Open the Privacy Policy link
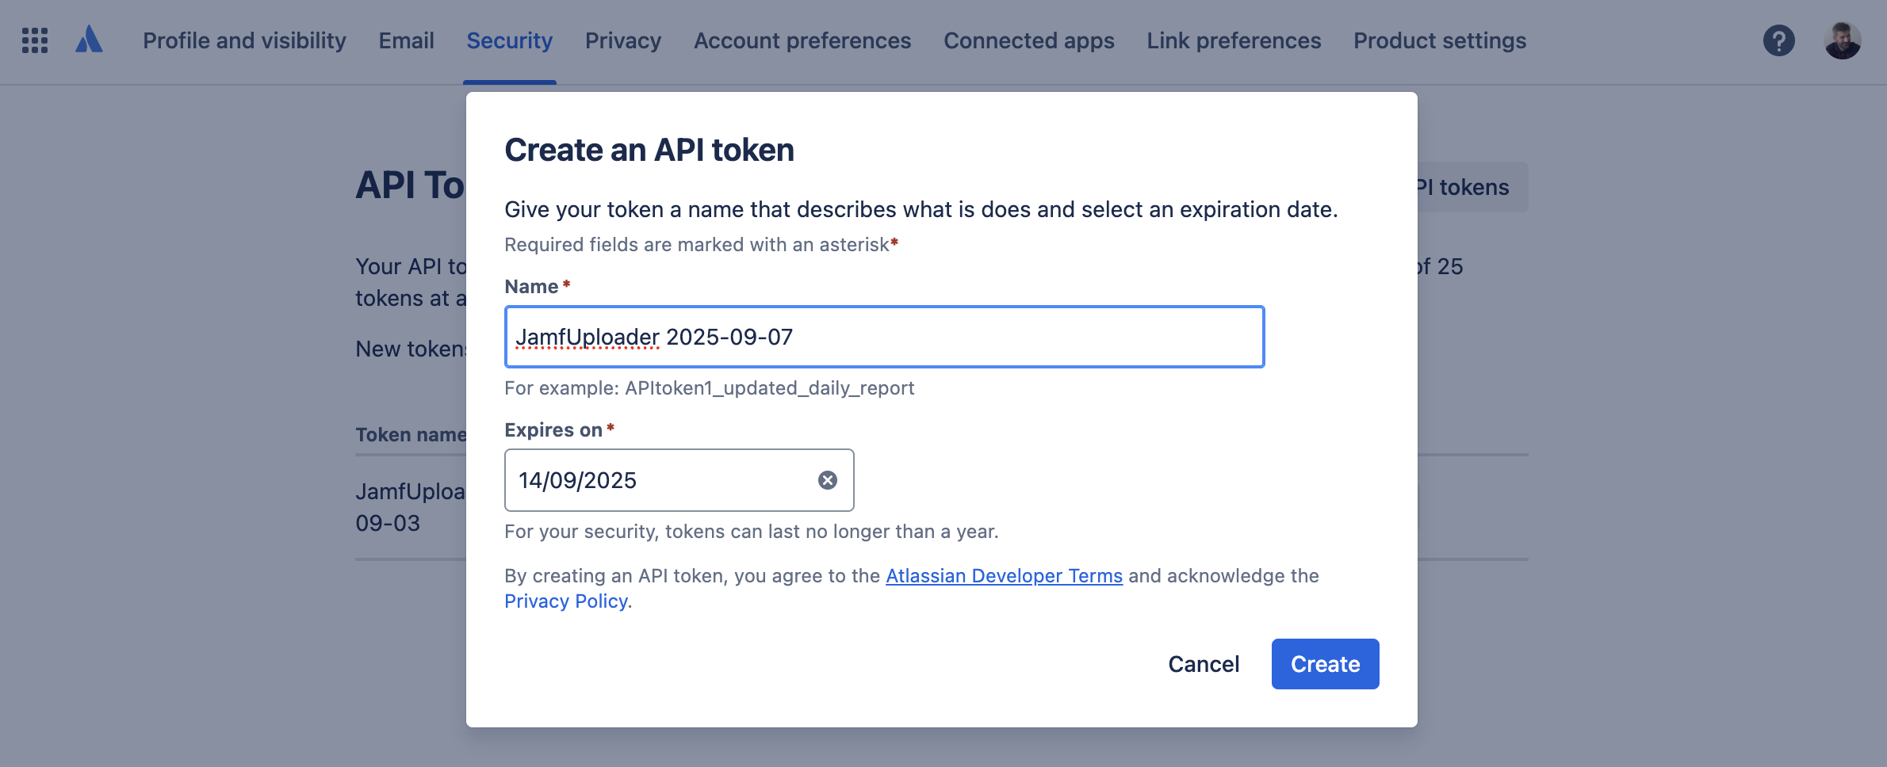Viewport: 1887px width, 767px height. 566,601
